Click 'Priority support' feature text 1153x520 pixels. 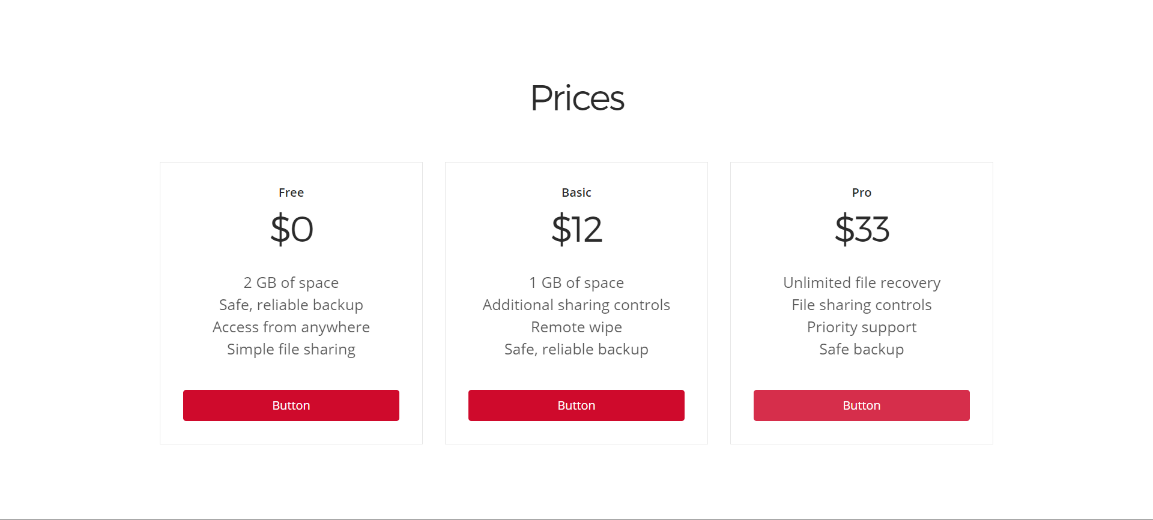862,327
